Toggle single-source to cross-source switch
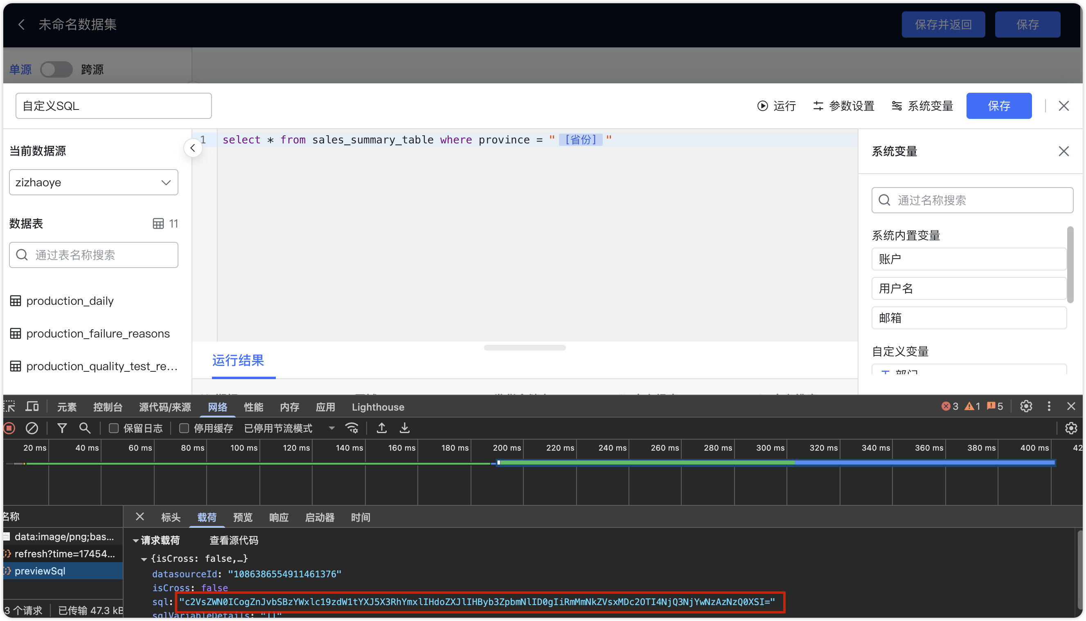The height and width of the screenshot is (621, 1086). [56, 69]
